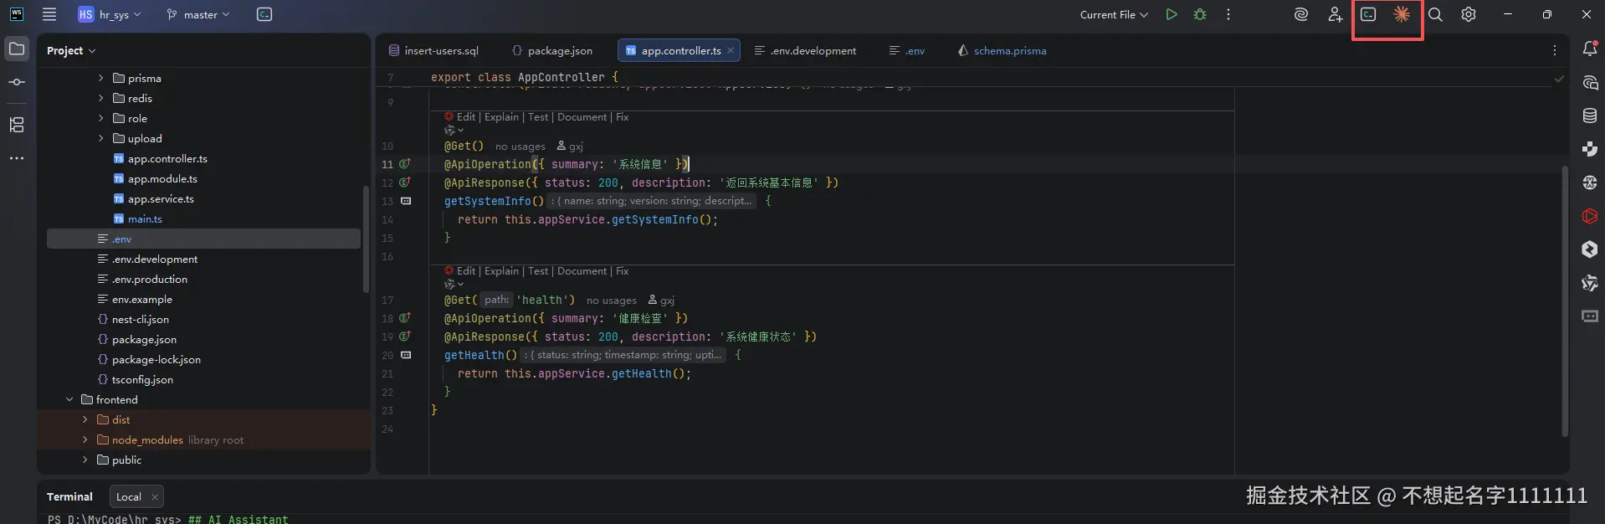The image size is (1605, 524).
Task: Start debugging with the bug icon
Action: pos(1200,14)
